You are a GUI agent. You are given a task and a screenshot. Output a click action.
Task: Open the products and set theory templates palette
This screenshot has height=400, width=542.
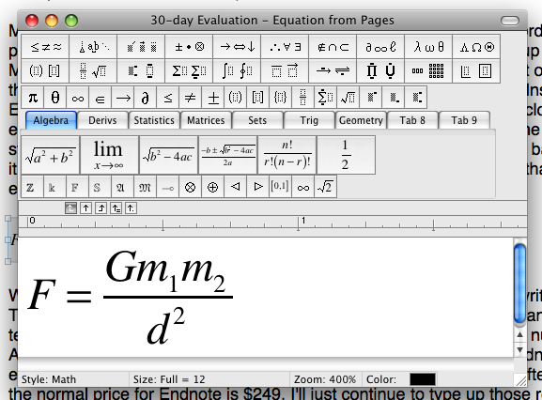click(x=380, y=70)
